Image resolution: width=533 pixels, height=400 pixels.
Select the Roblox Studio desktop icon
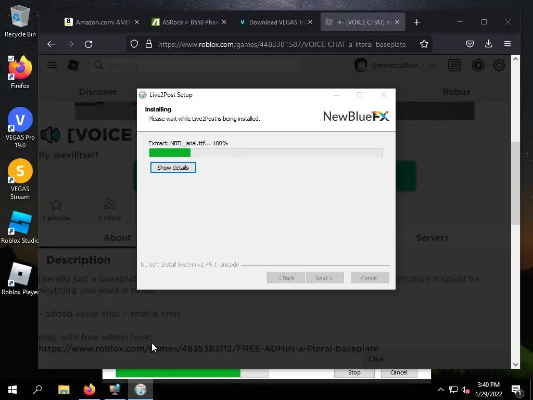click(x=20, y=227)
